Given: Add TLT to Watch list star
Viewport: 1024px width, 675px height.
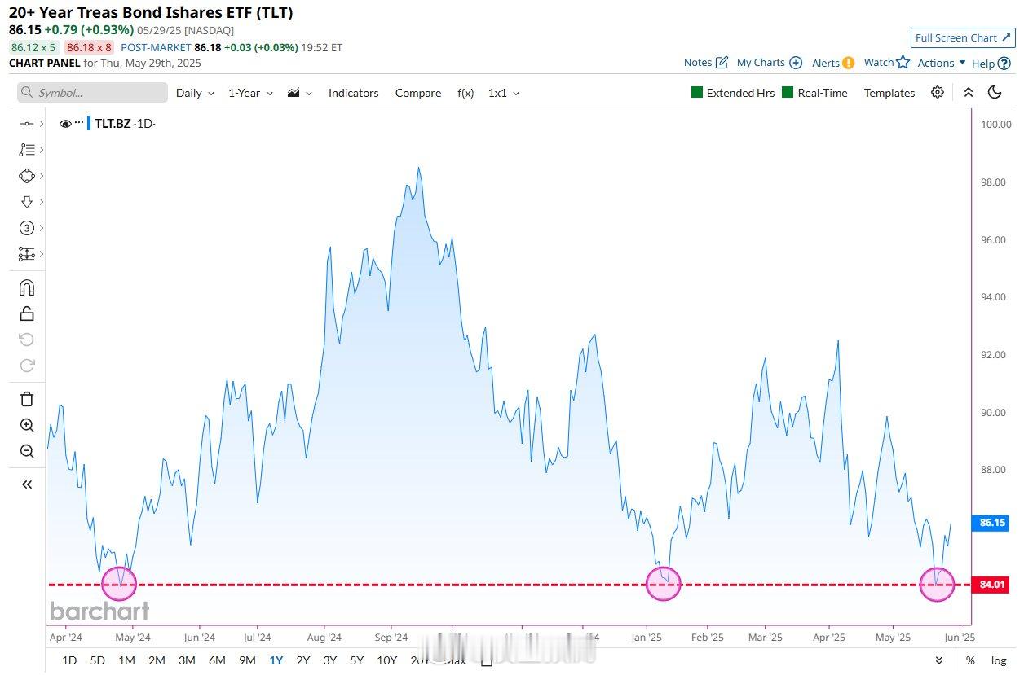Looking at the screenshot, I should (903, 62).
